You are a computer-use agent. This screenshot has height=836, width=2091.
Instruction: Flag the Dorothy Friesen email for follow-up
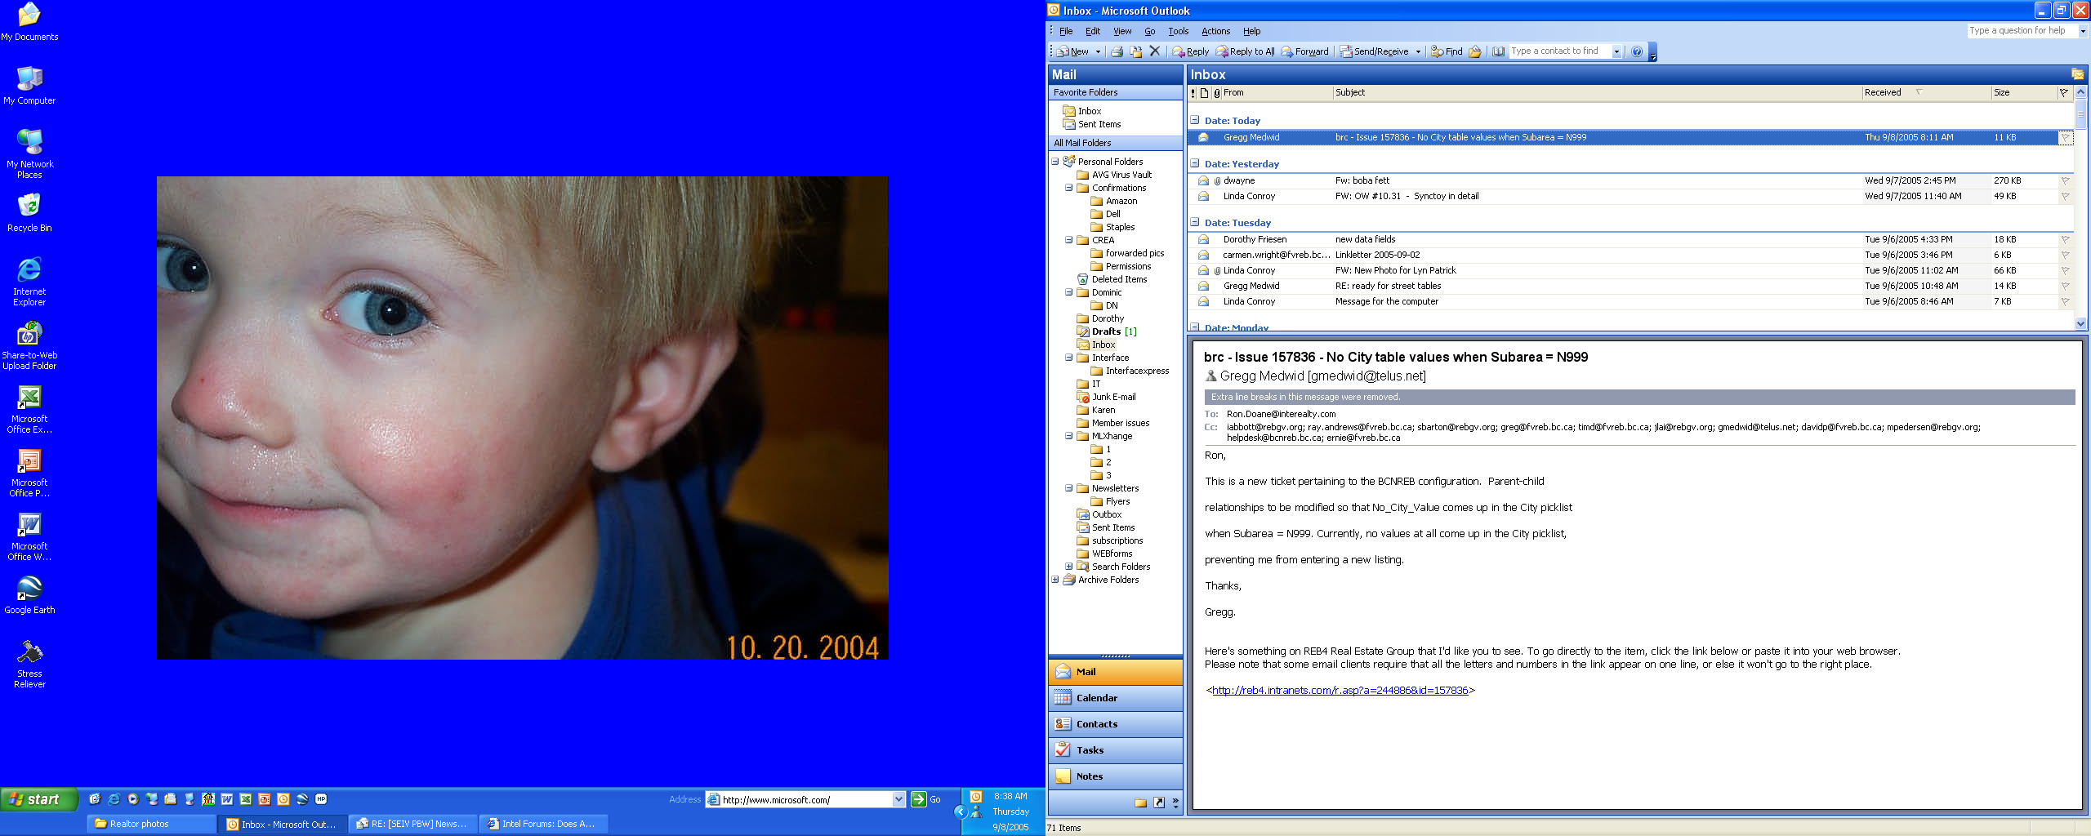(2065, 240)
